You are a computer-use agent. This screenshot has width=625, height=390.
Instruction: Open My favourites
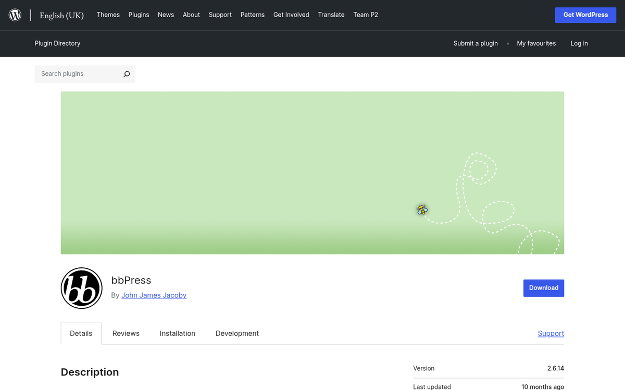[x=536, y=43]
